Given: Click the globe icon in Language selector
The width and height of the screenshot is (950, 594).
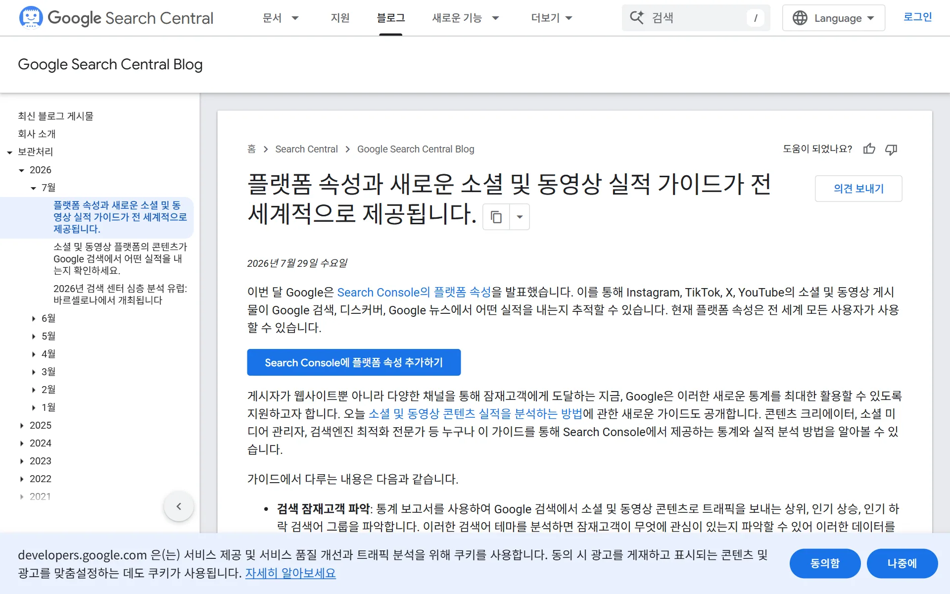Looking at the screenshot, I should point(800,18).
